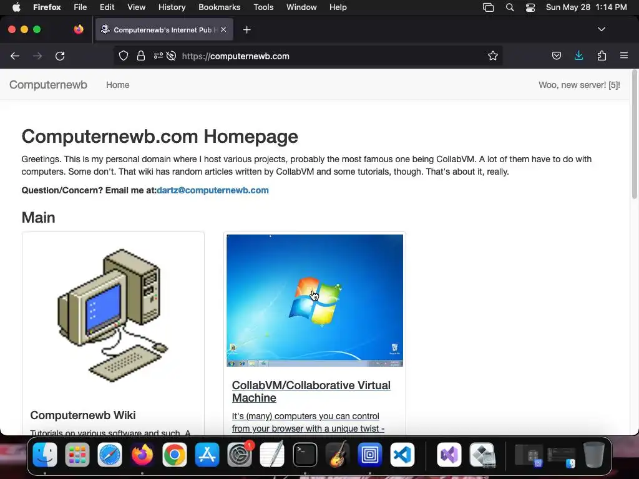Open the Tools menu
Image resolution: width=639 pixels, height=479 pixels.
263,7
